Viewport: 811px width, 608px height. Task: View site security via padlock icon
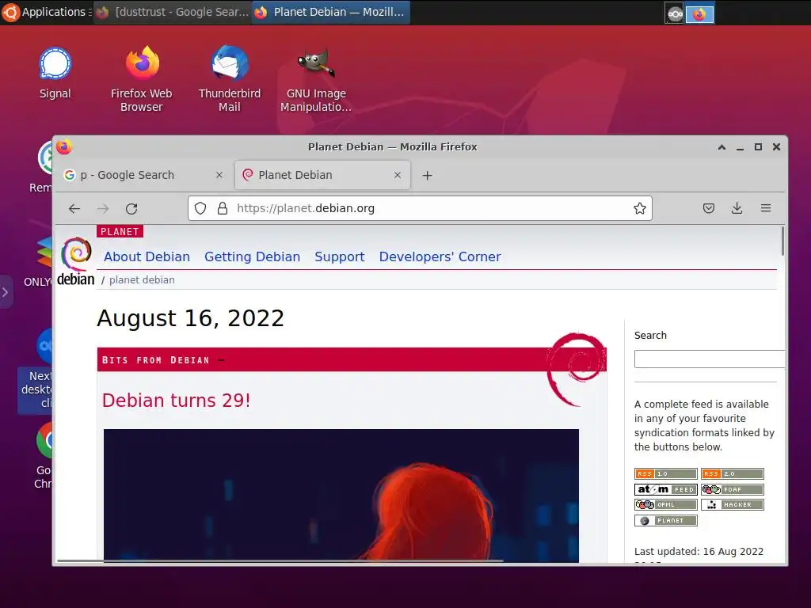click(223, 208)
